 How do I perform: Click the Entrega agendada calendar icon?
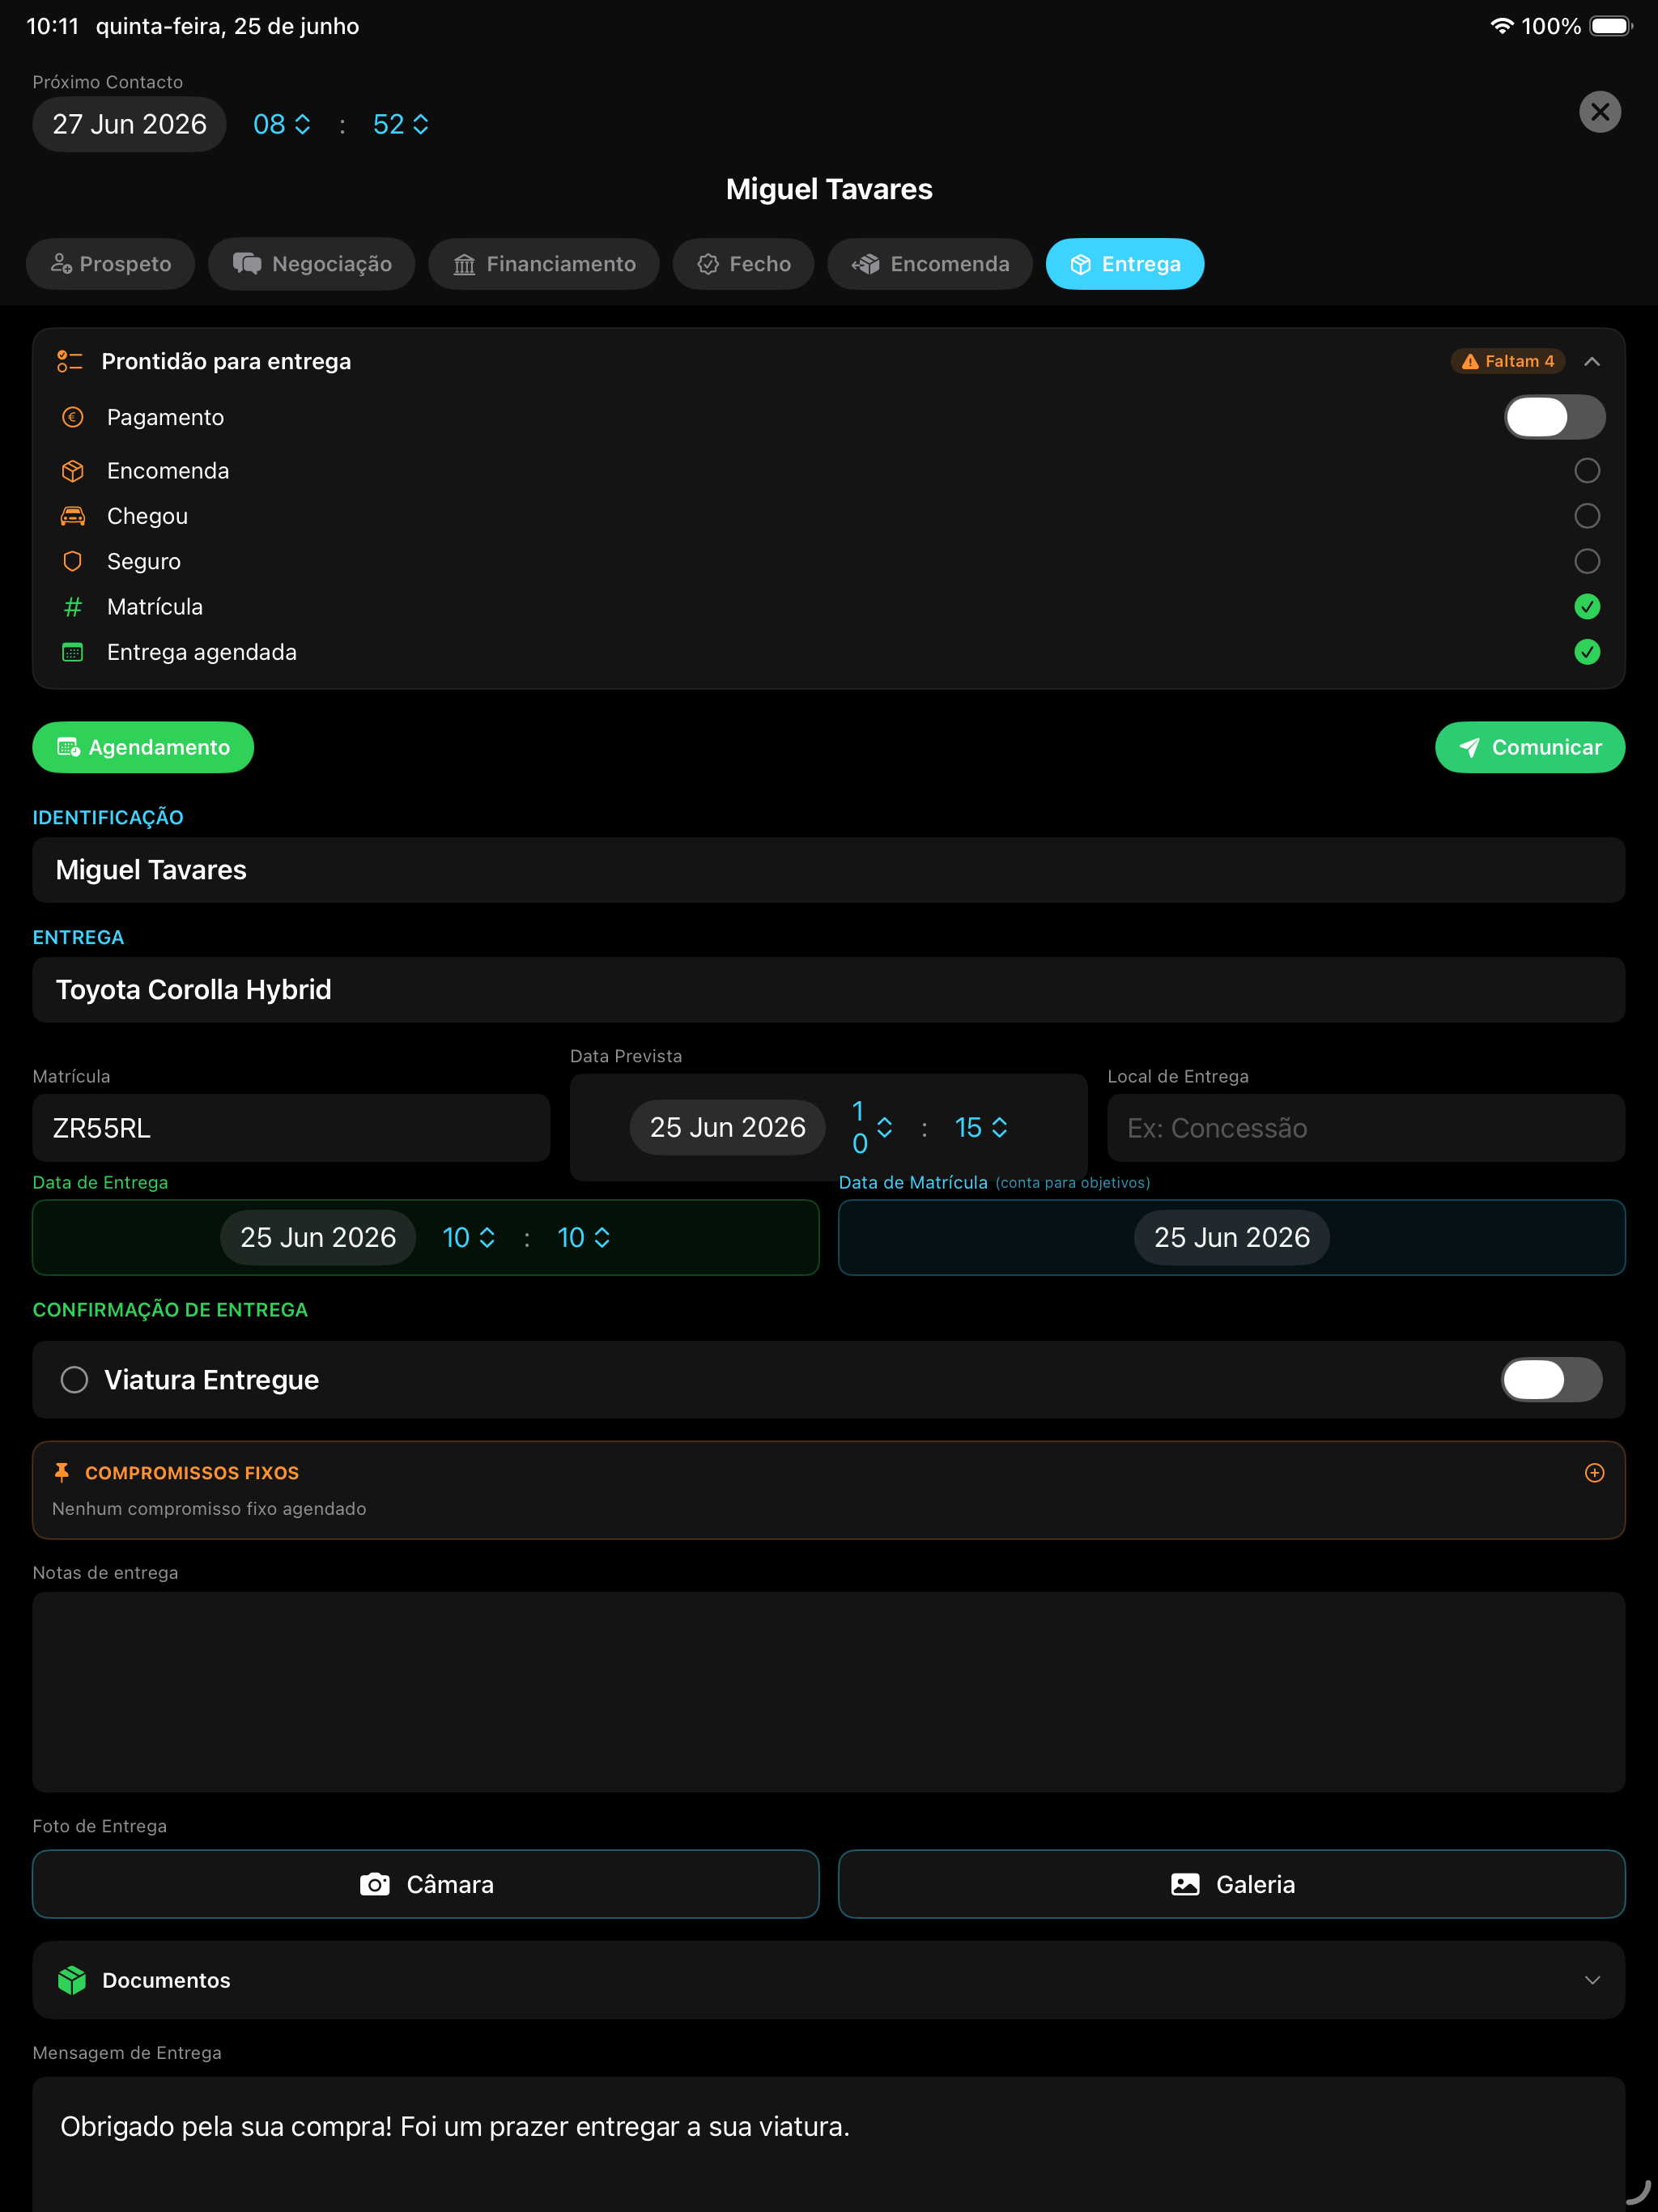pos(73,652)
